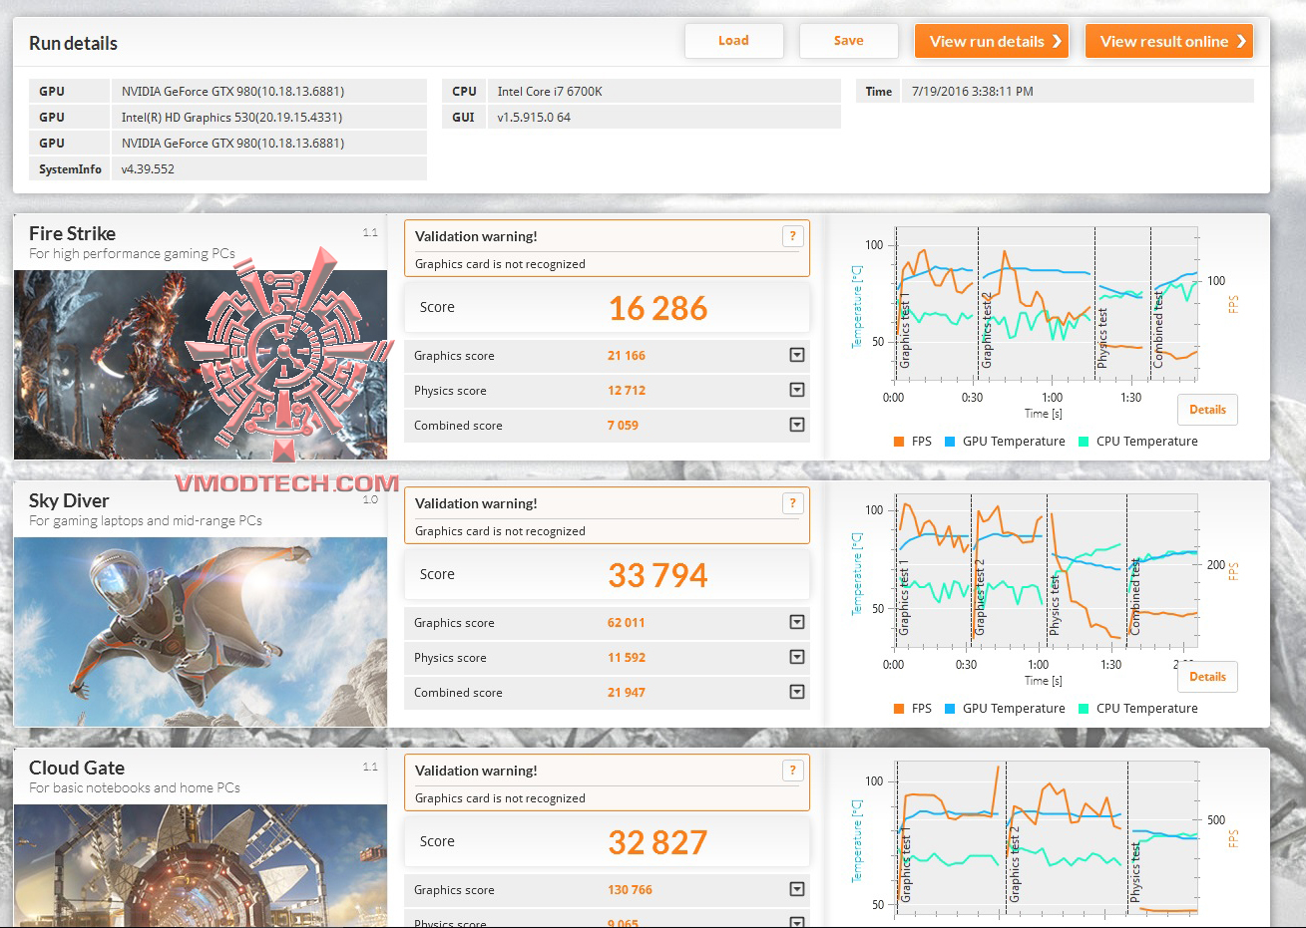Click the Run details heading
Image resolution: width=1306 pixels, height=928 pixels.
(73, 43)
